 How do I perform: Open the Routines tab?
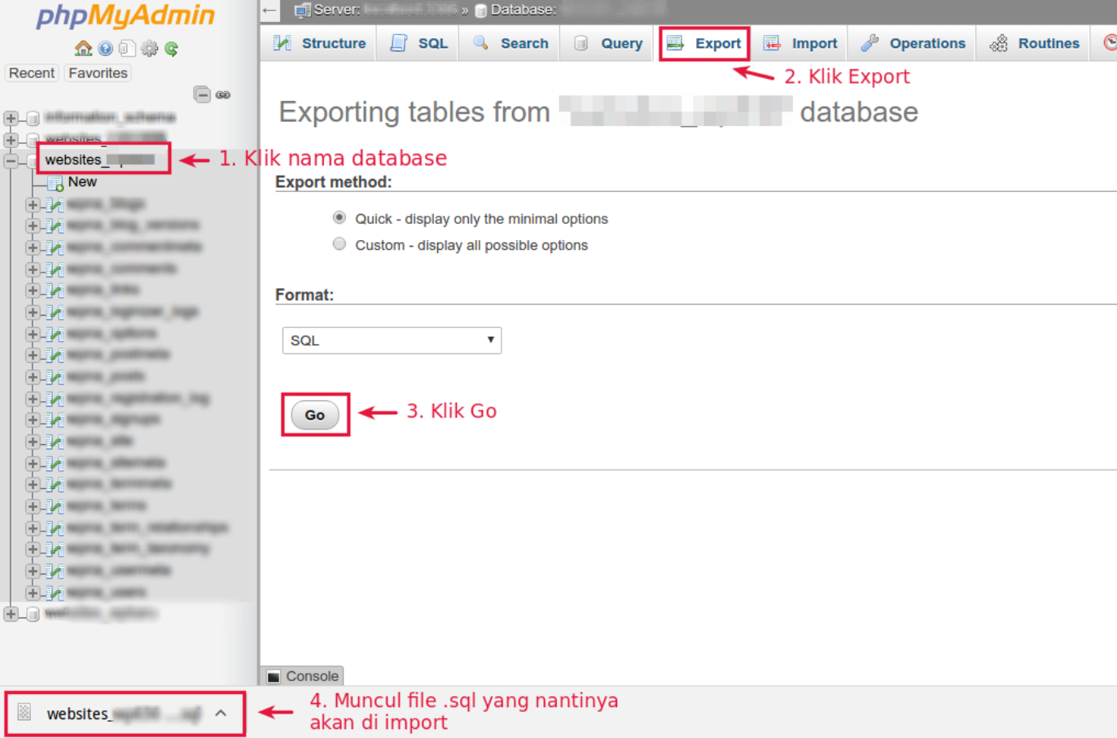pyautogui.click(x=1034, y=43)
